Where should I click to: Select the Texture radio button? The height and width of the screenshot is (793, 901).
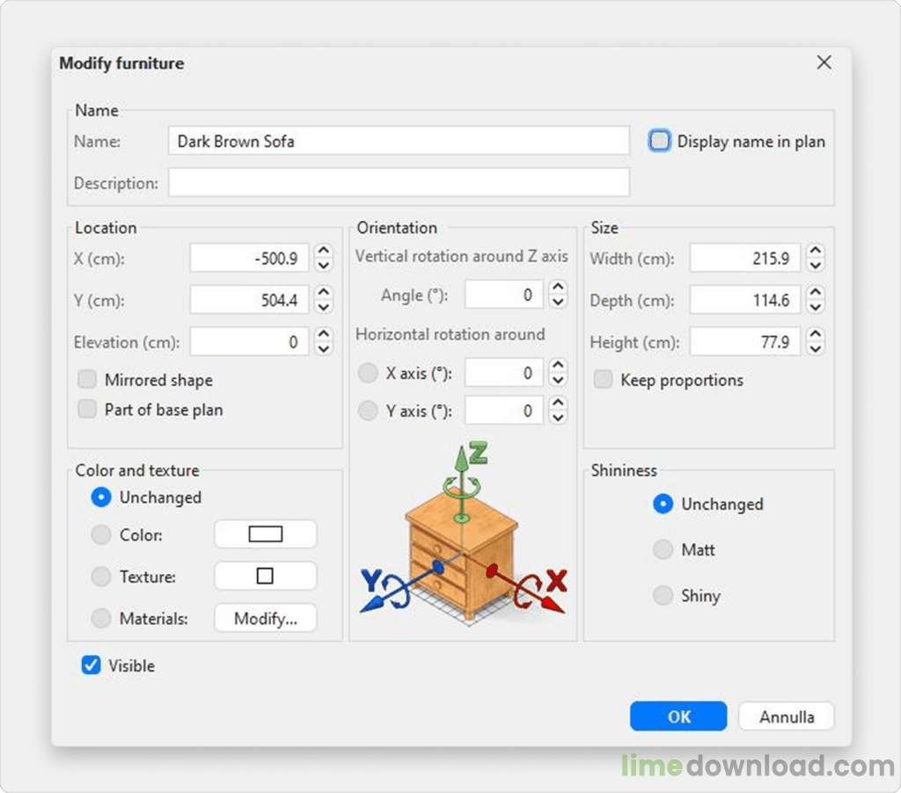101,576
